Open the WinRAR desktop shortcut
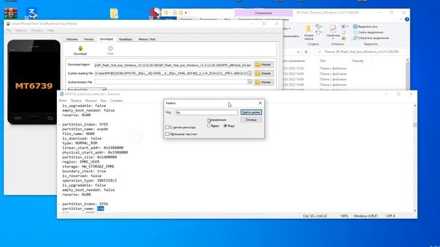Screen dimensions: 440x247 pyautogui.click(x=11, y=13)
